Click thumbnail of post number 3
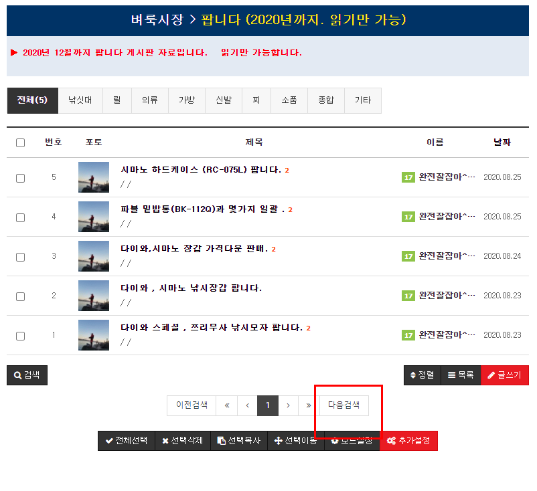This screenshot has height=491, width=537. click(94, 256)
